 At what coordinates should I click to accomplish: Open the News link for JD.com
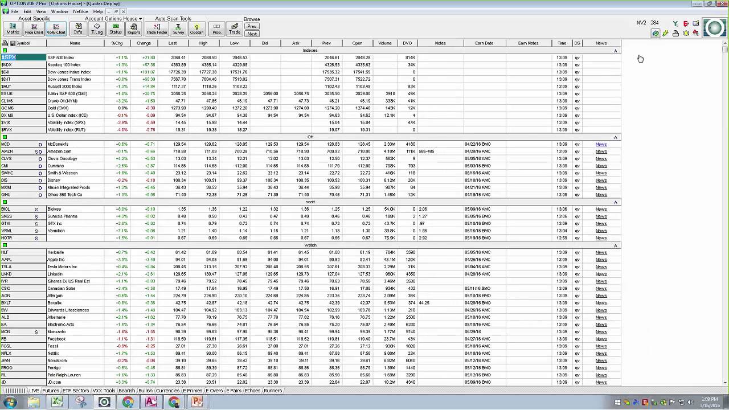[601, 382]
